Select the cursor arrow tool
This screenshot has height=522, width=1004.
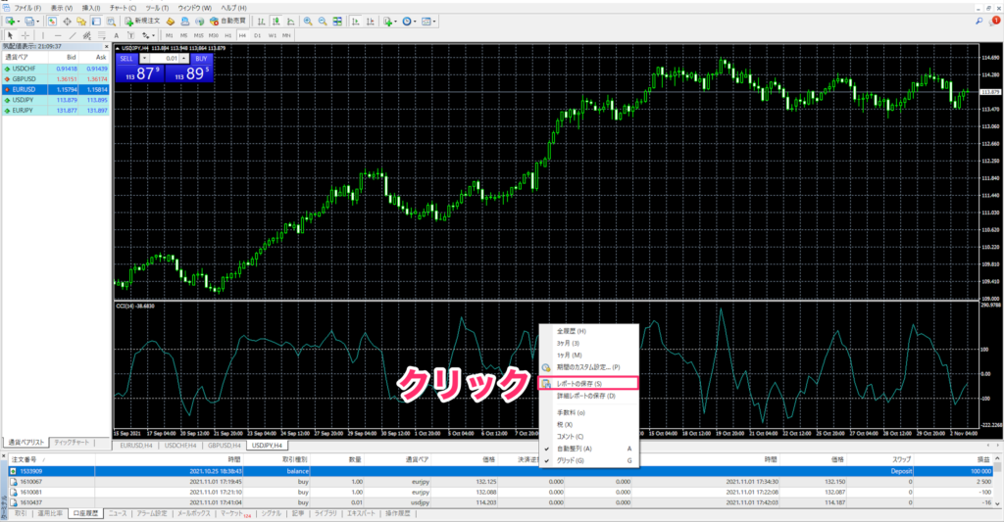10,35
